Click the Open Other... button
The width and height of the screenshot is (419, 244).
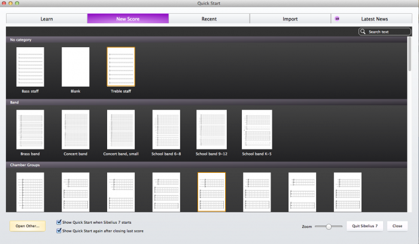pyautogui.click(x=28, y=226)
